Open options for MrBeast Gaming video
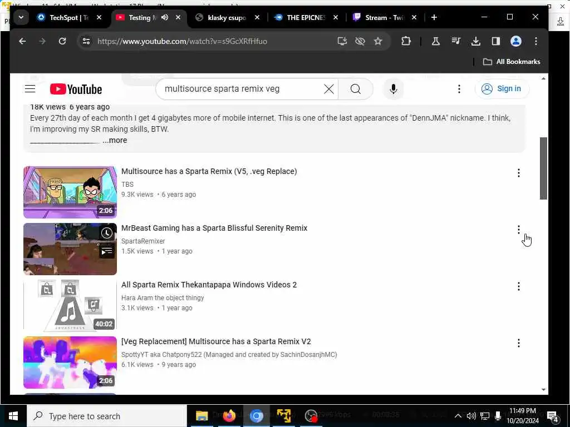Image resolution: width=570 pixels, height=427 pixels. coord(519,230)
